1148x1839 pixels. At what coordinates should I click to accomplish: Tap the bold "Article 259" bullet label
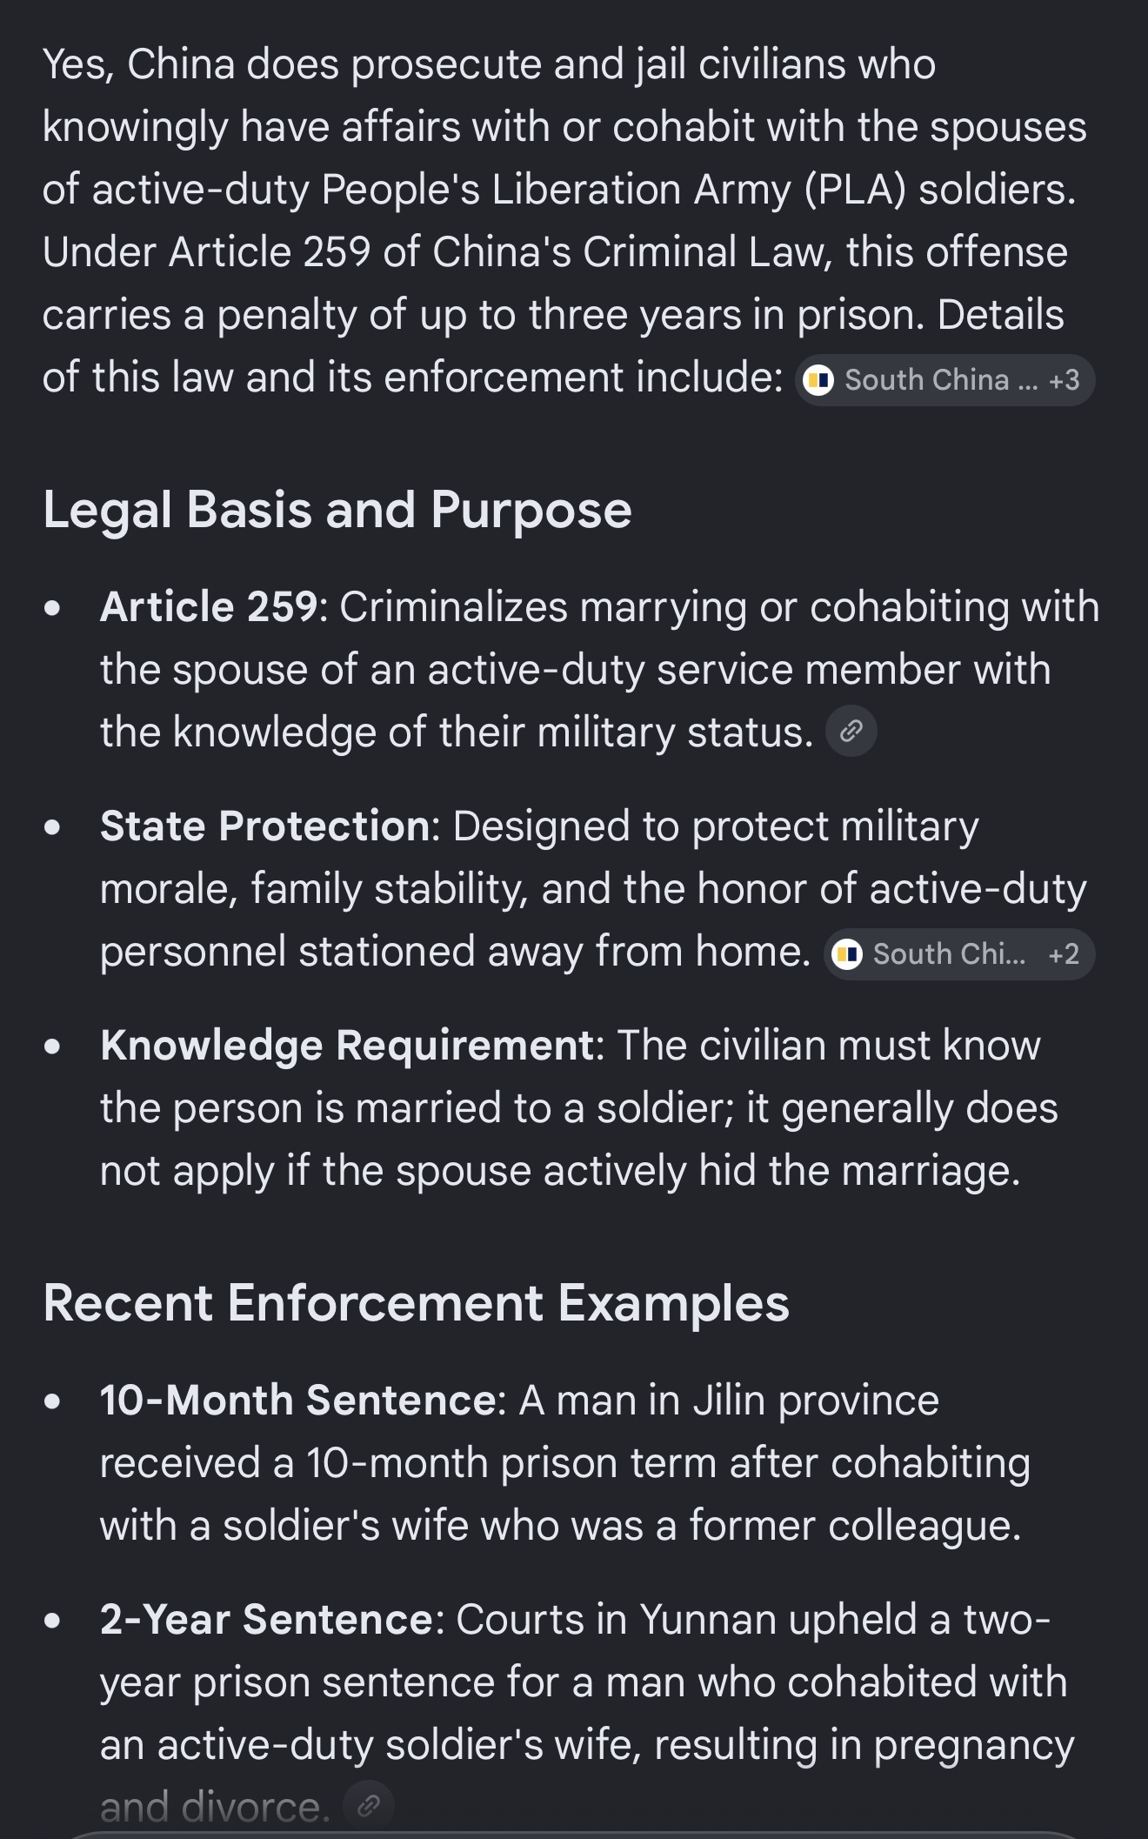click(209, 606)
